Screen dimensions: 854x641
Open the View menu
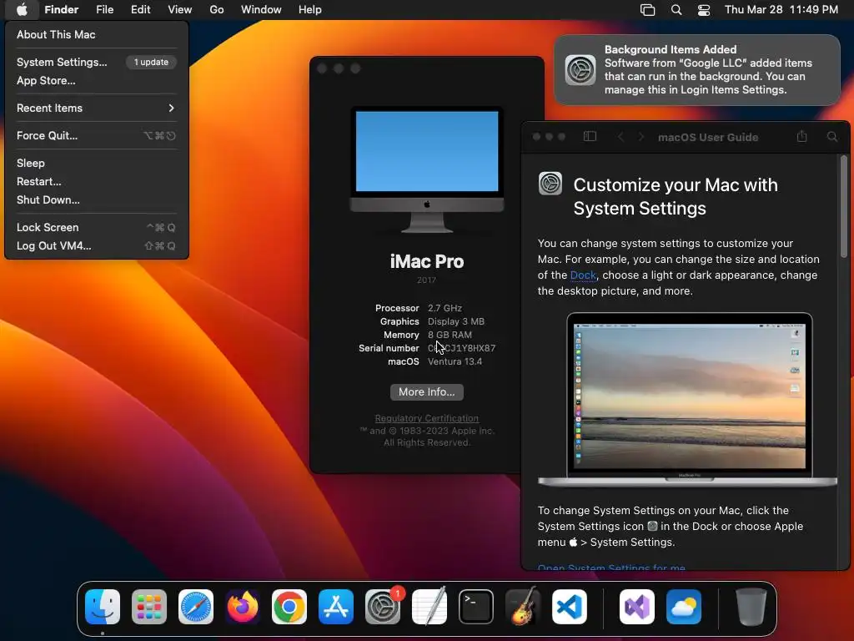180,10
